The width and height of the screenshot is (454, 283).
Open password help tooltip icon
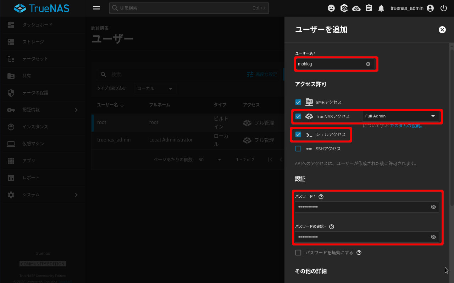click(x=321, y=197)
